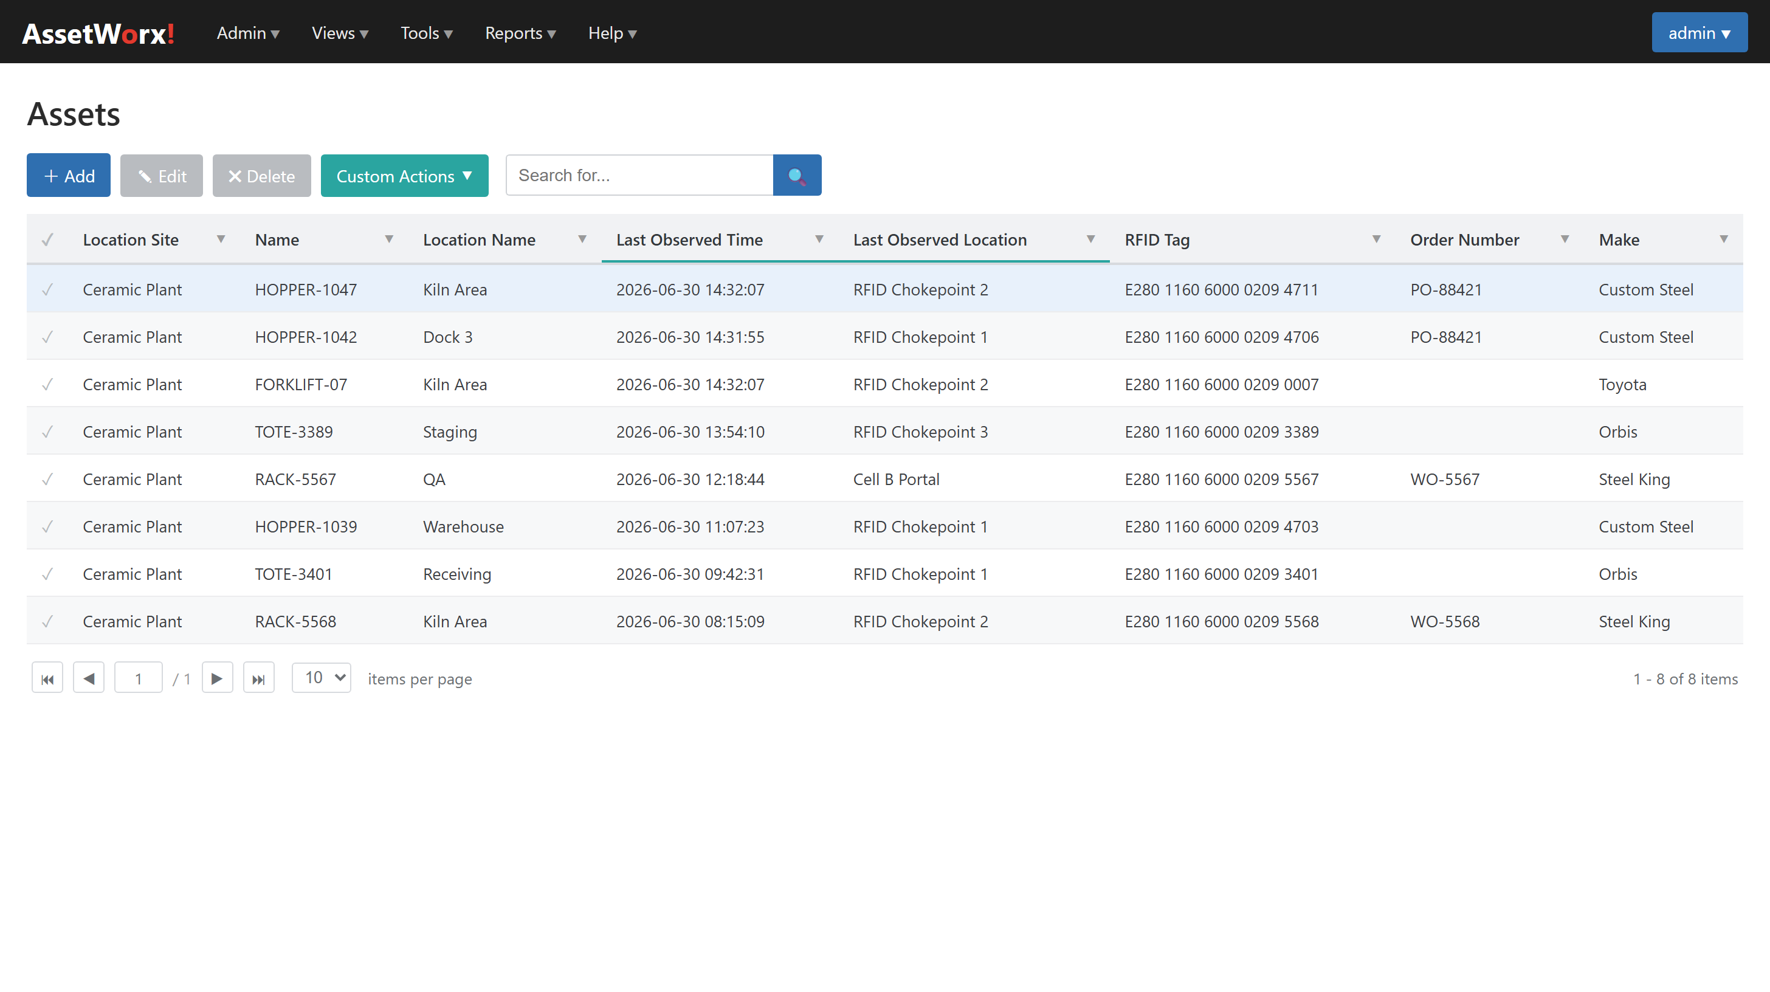Click the search magnifier button
Image resolution: width=1770 pixels, height=992 pixels.
tap(797, 175)
